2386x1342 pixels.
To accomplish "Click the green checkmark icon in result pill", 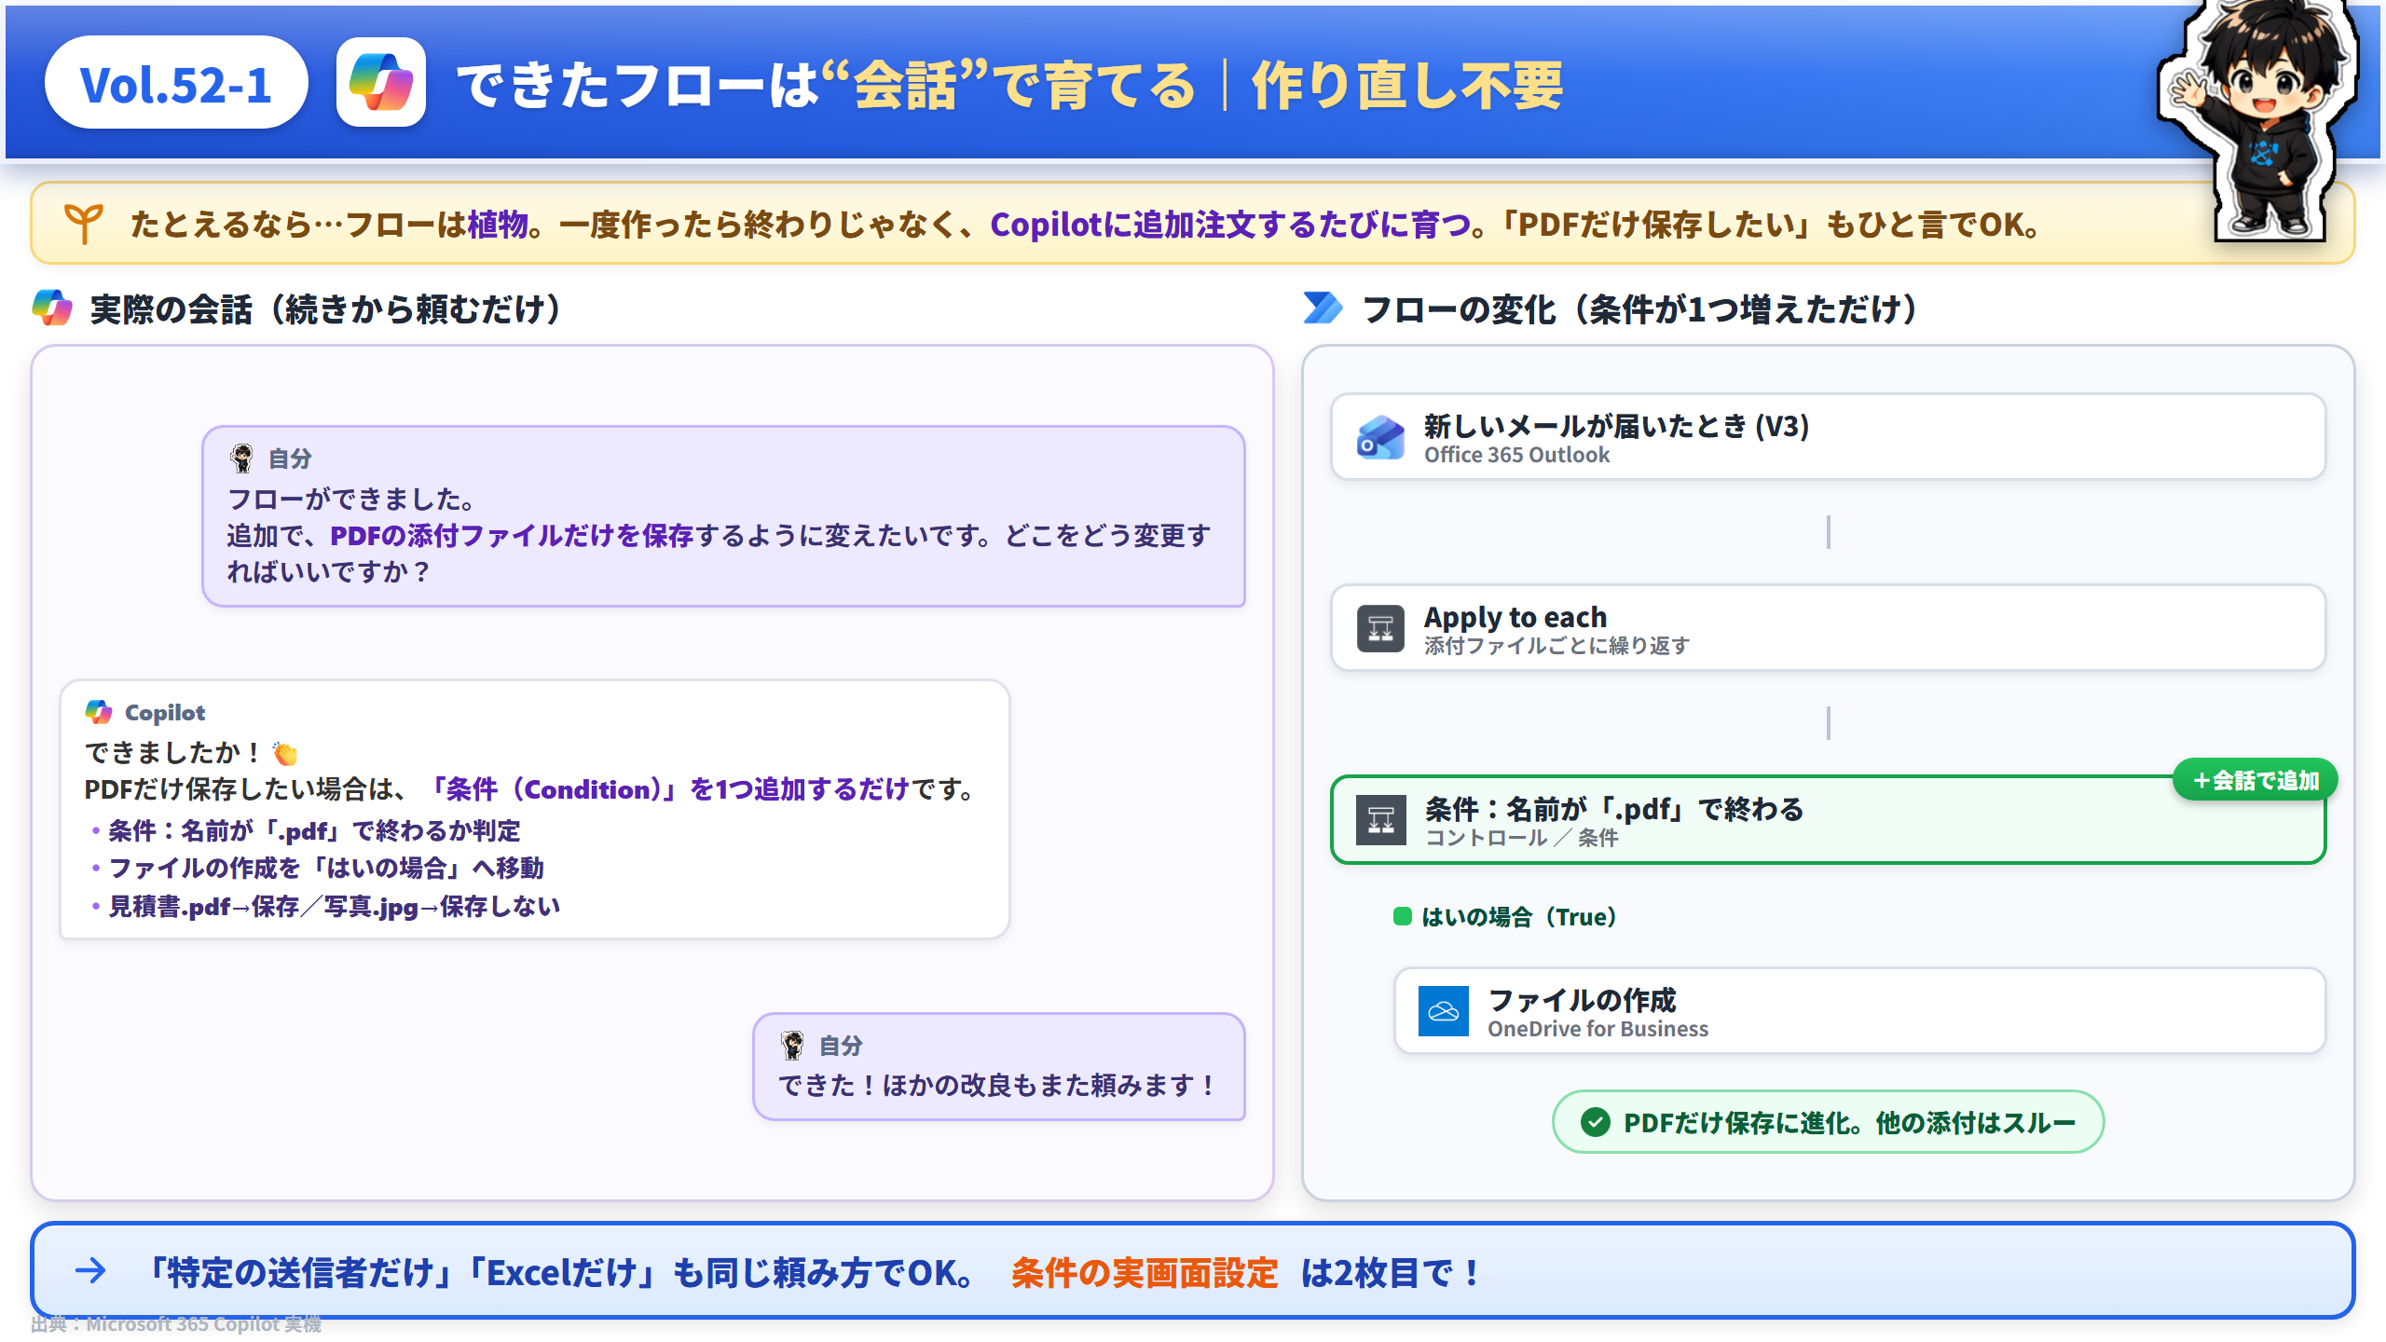I will [1596, 1122].
